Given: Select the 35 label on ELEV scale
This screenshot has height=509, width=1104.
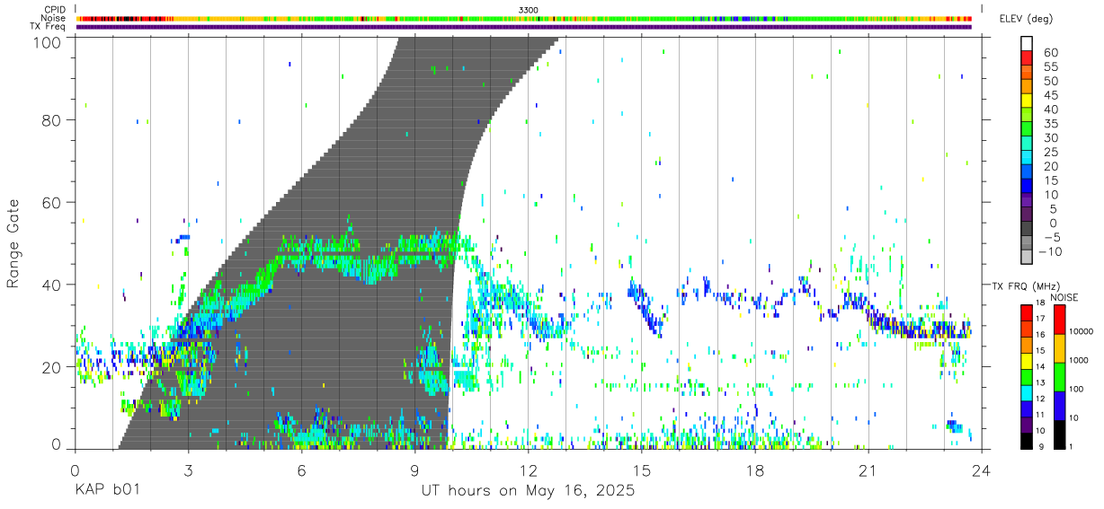Looking at the screenshot, I should click(1049, 124).
